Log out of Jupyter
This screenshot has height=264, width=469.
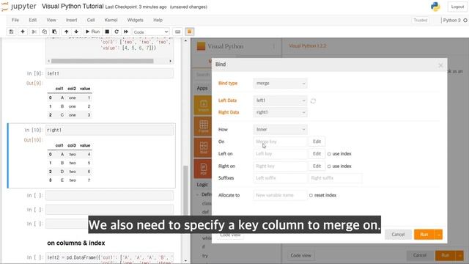[x=457, y=7]
